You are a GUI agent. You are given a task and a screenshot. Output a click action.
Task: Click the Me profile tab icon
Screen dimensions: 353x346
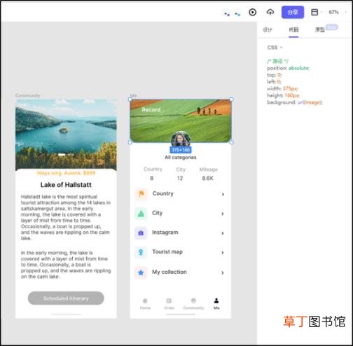click(x=216, y=300)
